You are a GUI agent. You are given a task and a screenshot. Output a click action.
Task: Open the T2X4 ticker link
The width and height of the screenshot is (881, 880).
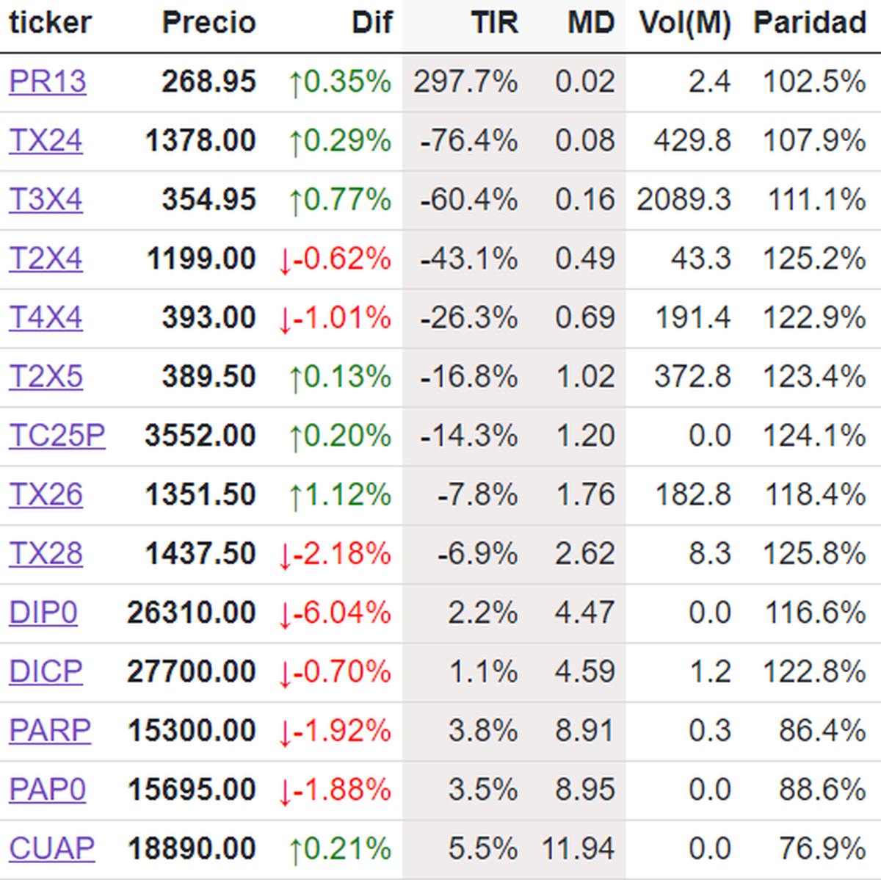(46, 259)
